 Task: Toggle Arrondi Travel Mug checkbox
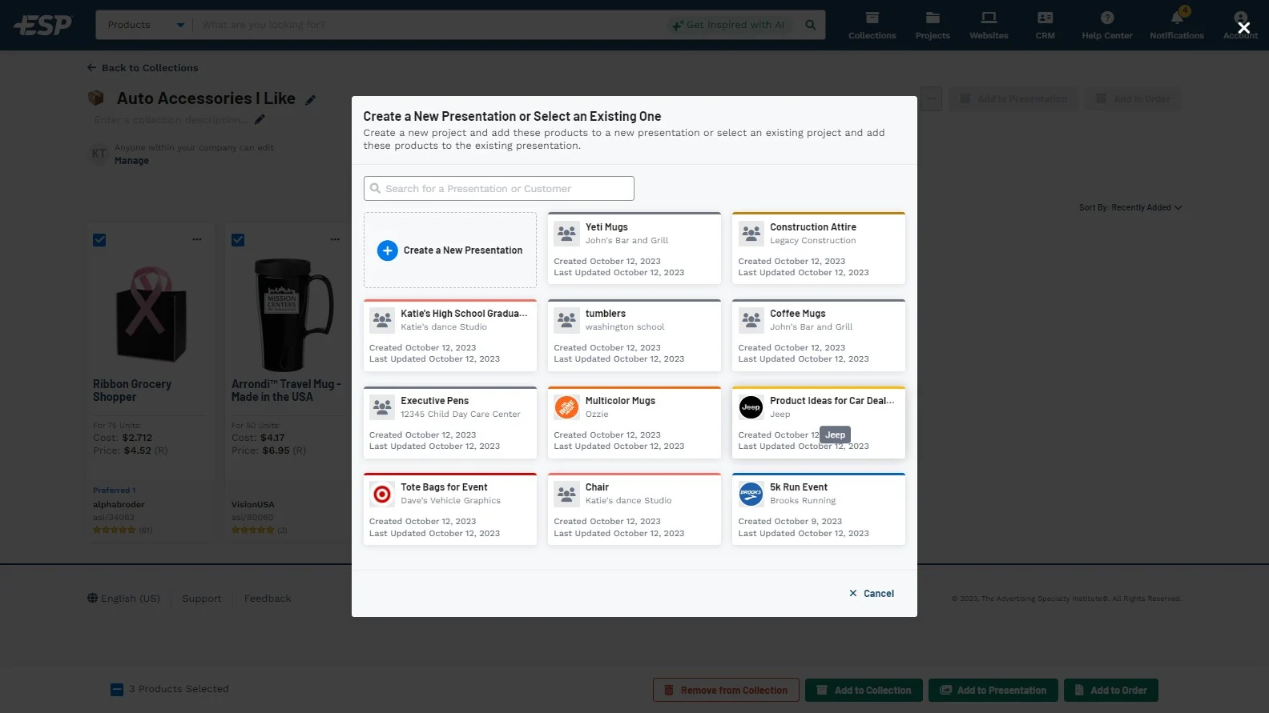point(238,240)
